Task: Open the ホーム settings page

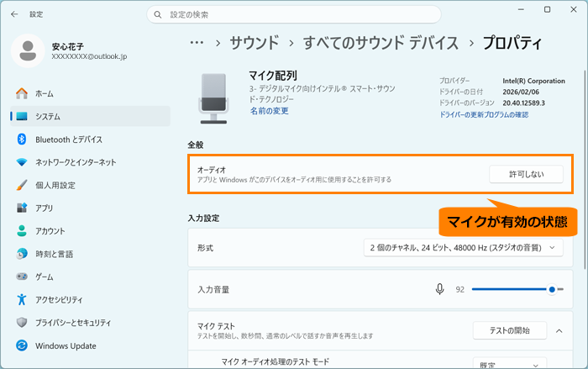Action: [x=91, y=93]
